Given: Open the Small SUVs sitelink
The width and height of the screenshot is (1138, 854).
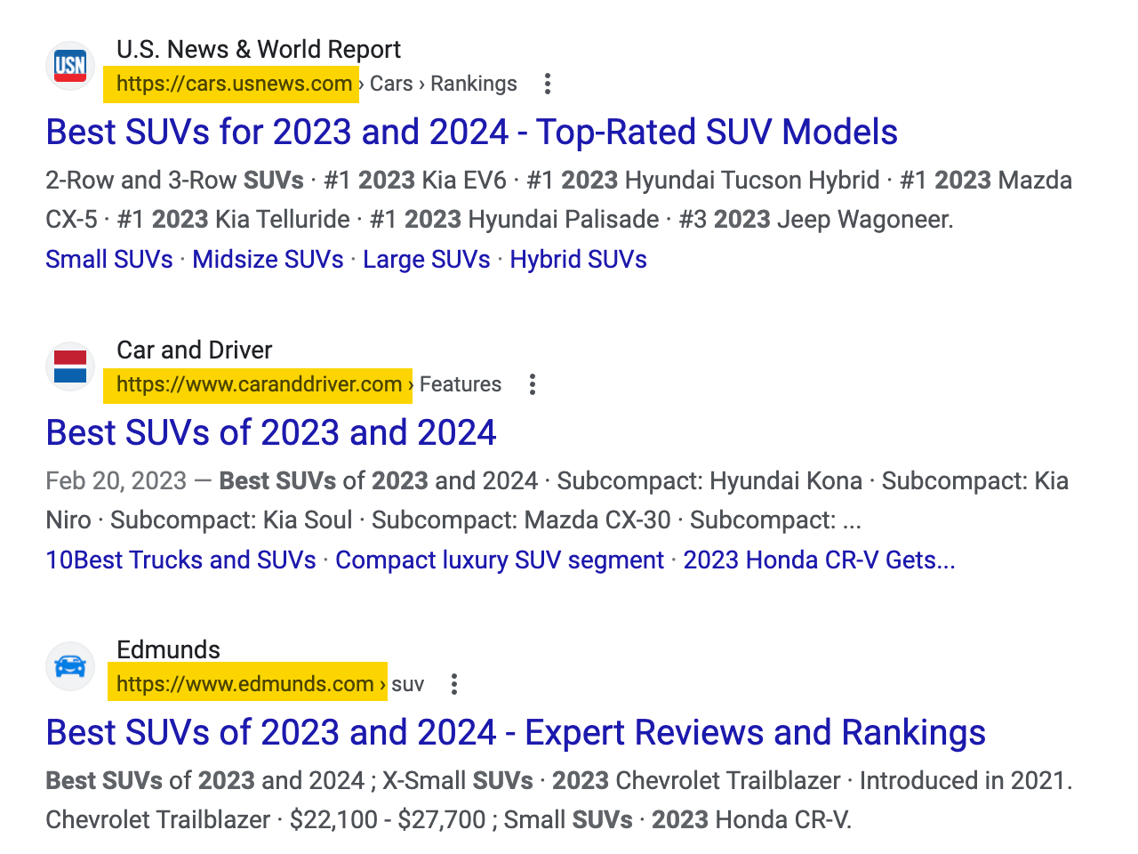Looking at the screenshot, I should pyautogui.click(x=108, y=259).
